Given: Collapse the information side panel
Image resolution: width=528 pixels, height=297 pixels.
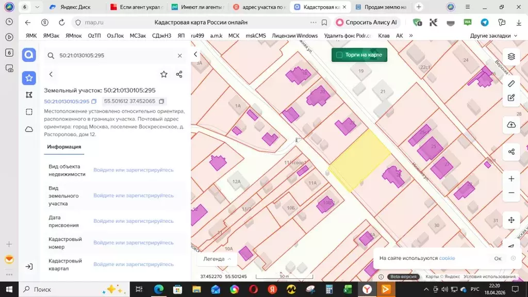Looking at the screenshot, I should [x=195, y=54].
